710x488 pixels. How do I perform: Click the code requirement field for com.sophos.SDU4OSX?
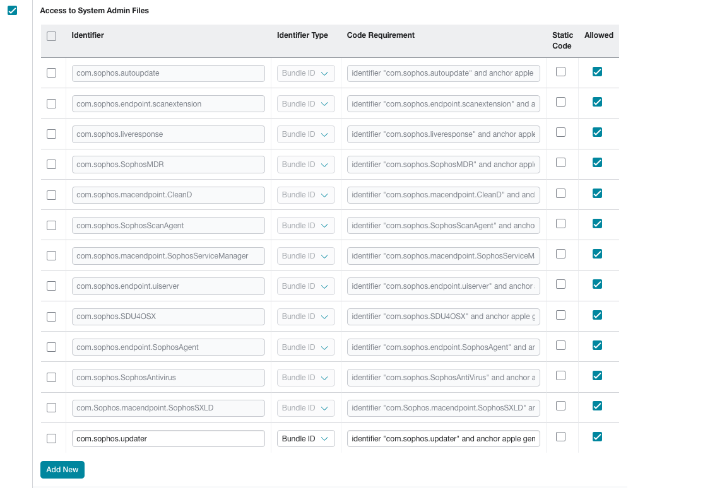click(x=443, y=317)
